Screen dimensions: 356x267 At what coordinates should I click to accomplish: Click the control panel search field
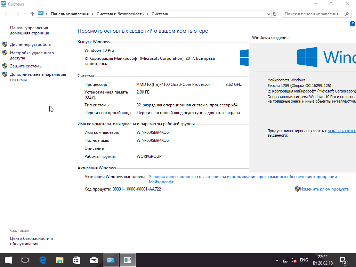pos(311,14)
